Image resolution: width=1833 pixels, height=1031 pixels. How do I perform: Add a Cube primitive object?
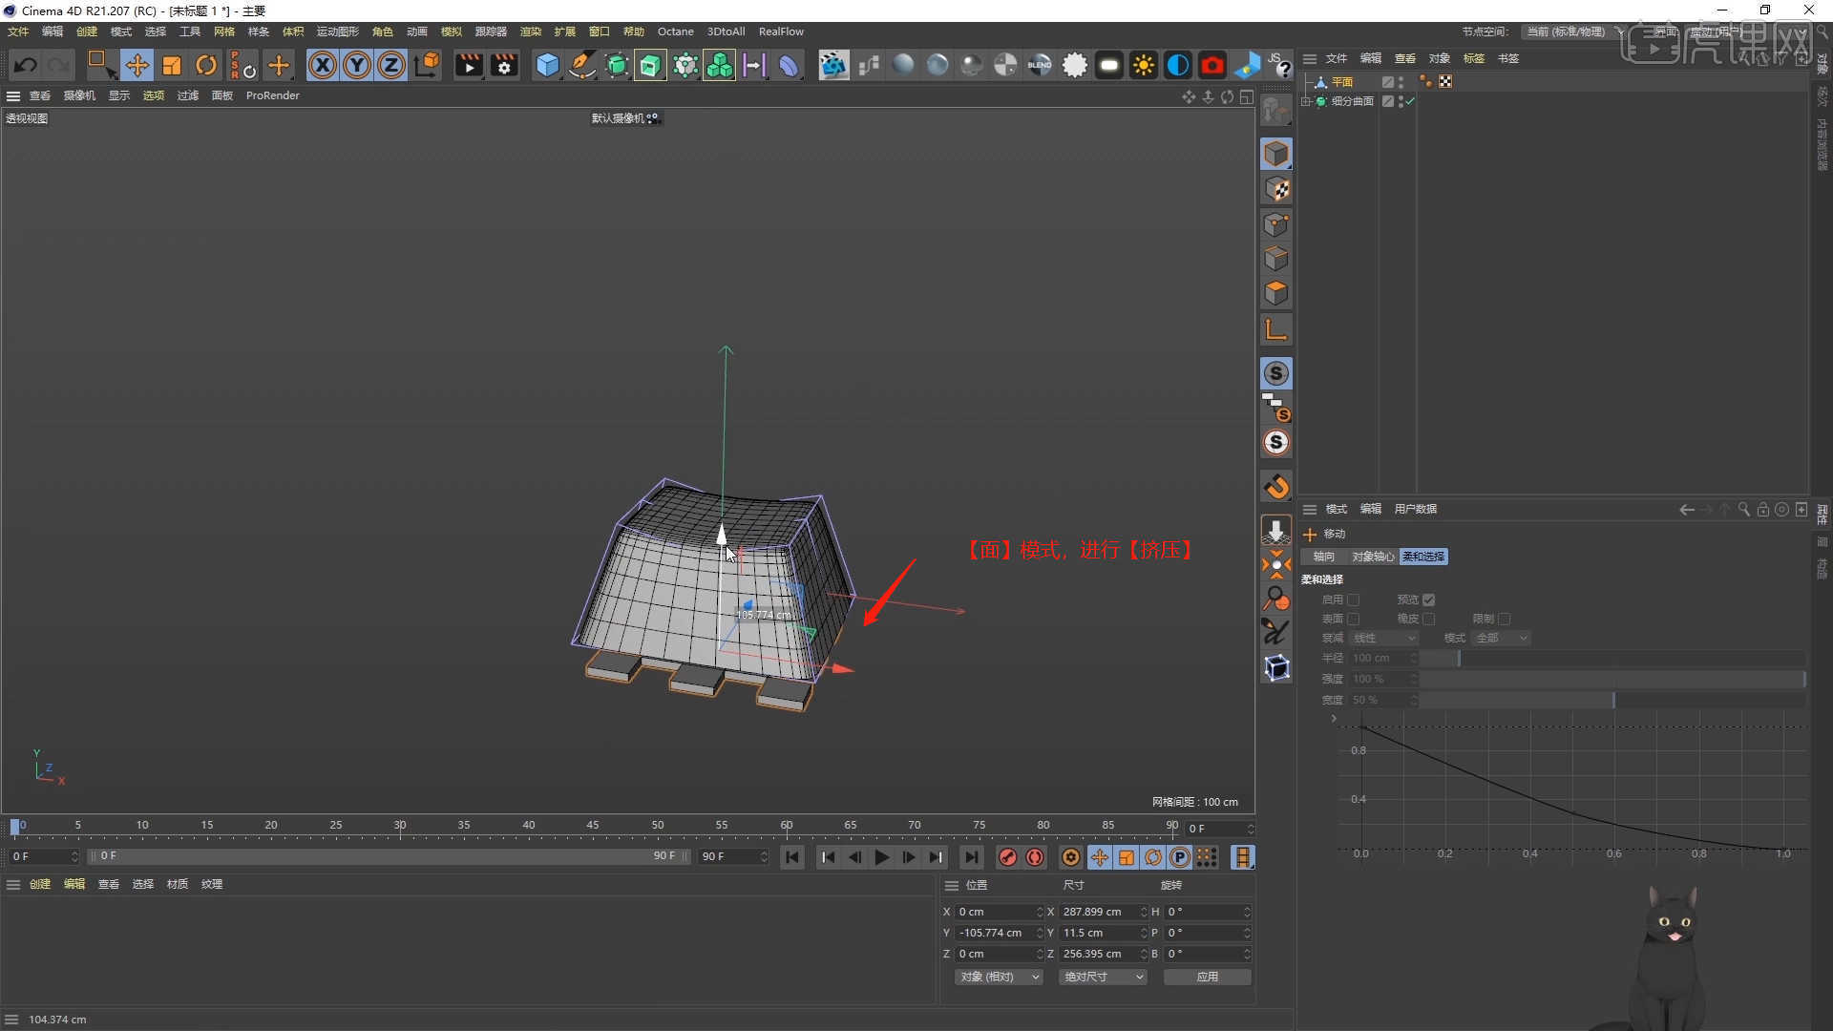547,66
